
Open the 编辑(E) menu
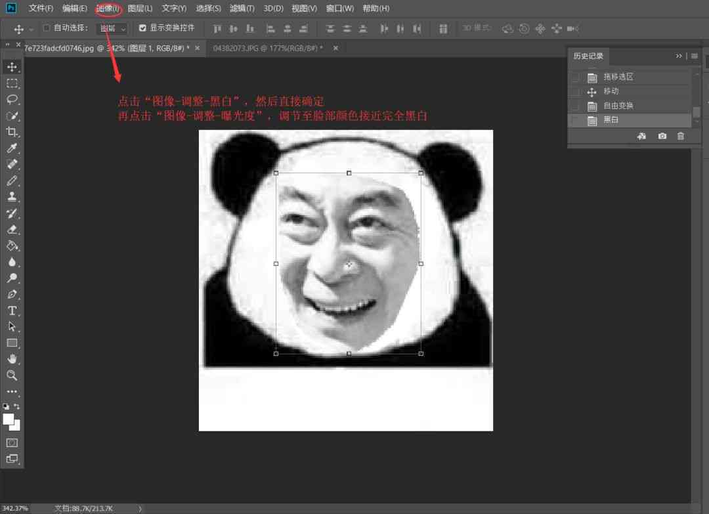click(x=75, y=8)
